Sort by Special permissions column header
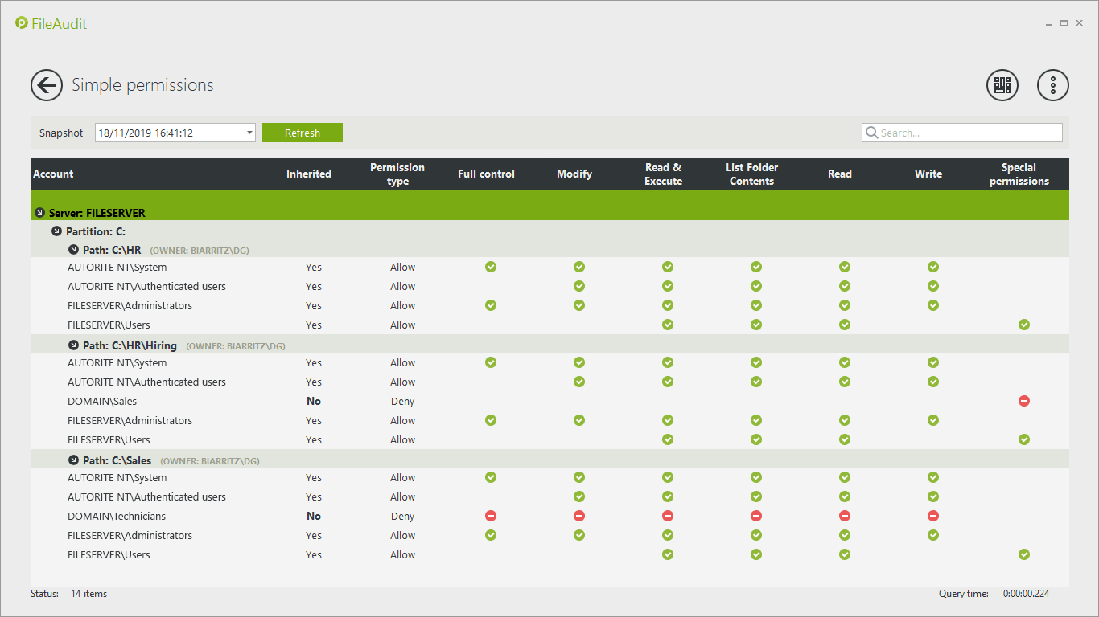Screen dimensions: 1099x617 coord(1019,174)
